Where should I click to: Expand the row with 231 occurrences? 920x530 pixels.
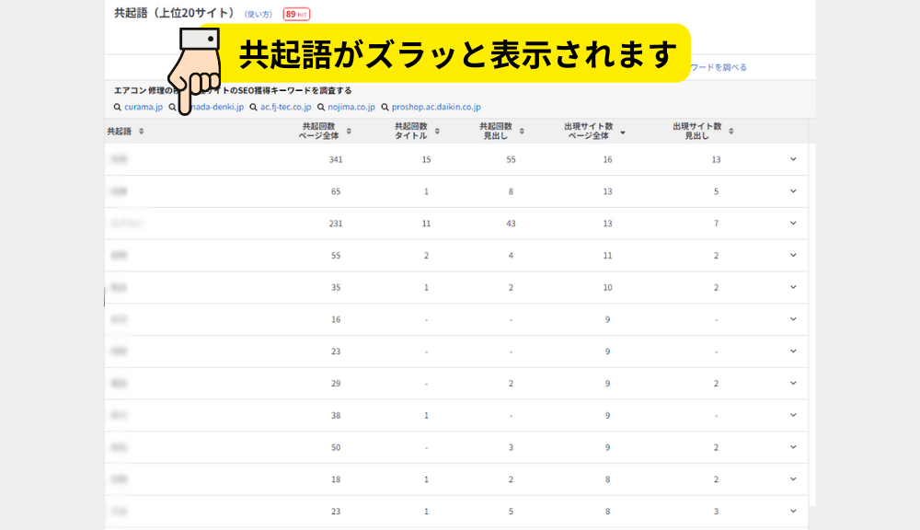click(793, 223)
